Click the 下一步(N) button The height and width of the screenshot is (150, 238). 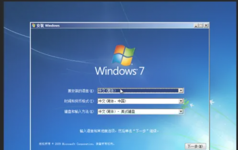pos(196,146)
